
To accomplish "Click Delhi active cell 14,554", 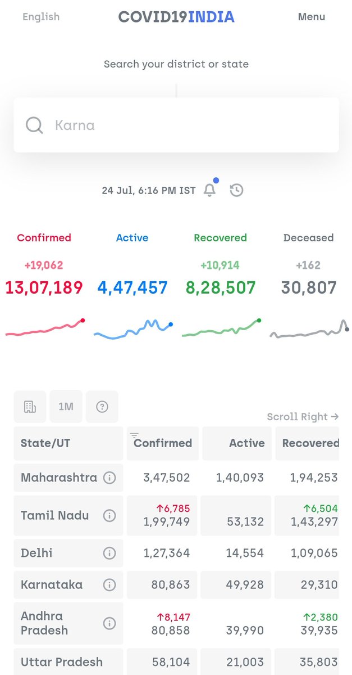I will tap(236, 553).
